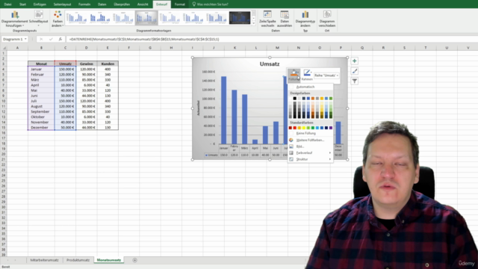Select red standard color swatch
478x269 pixels.
click(x=295, y=128)
